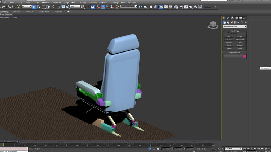Switch to the Freeform ribbon tab
This screenshot has width=271, height=152.
16,11
